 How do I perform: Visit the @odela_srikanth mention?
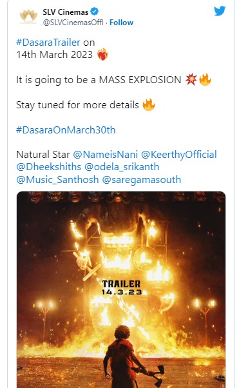tap(122, 167)
